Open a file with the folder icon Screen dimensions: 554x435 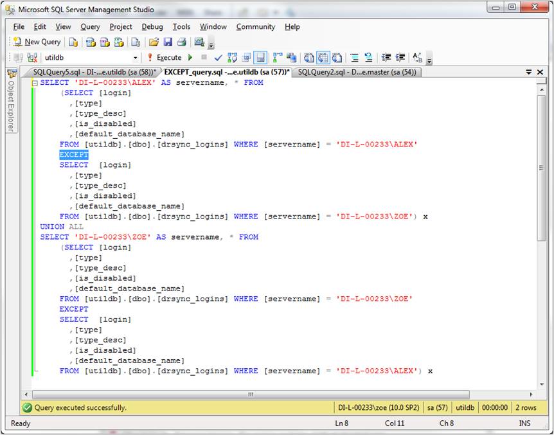point(153,42)
